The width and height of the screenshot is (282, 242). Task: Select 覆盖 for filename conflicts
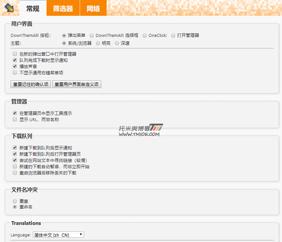(x=14, y=201)
